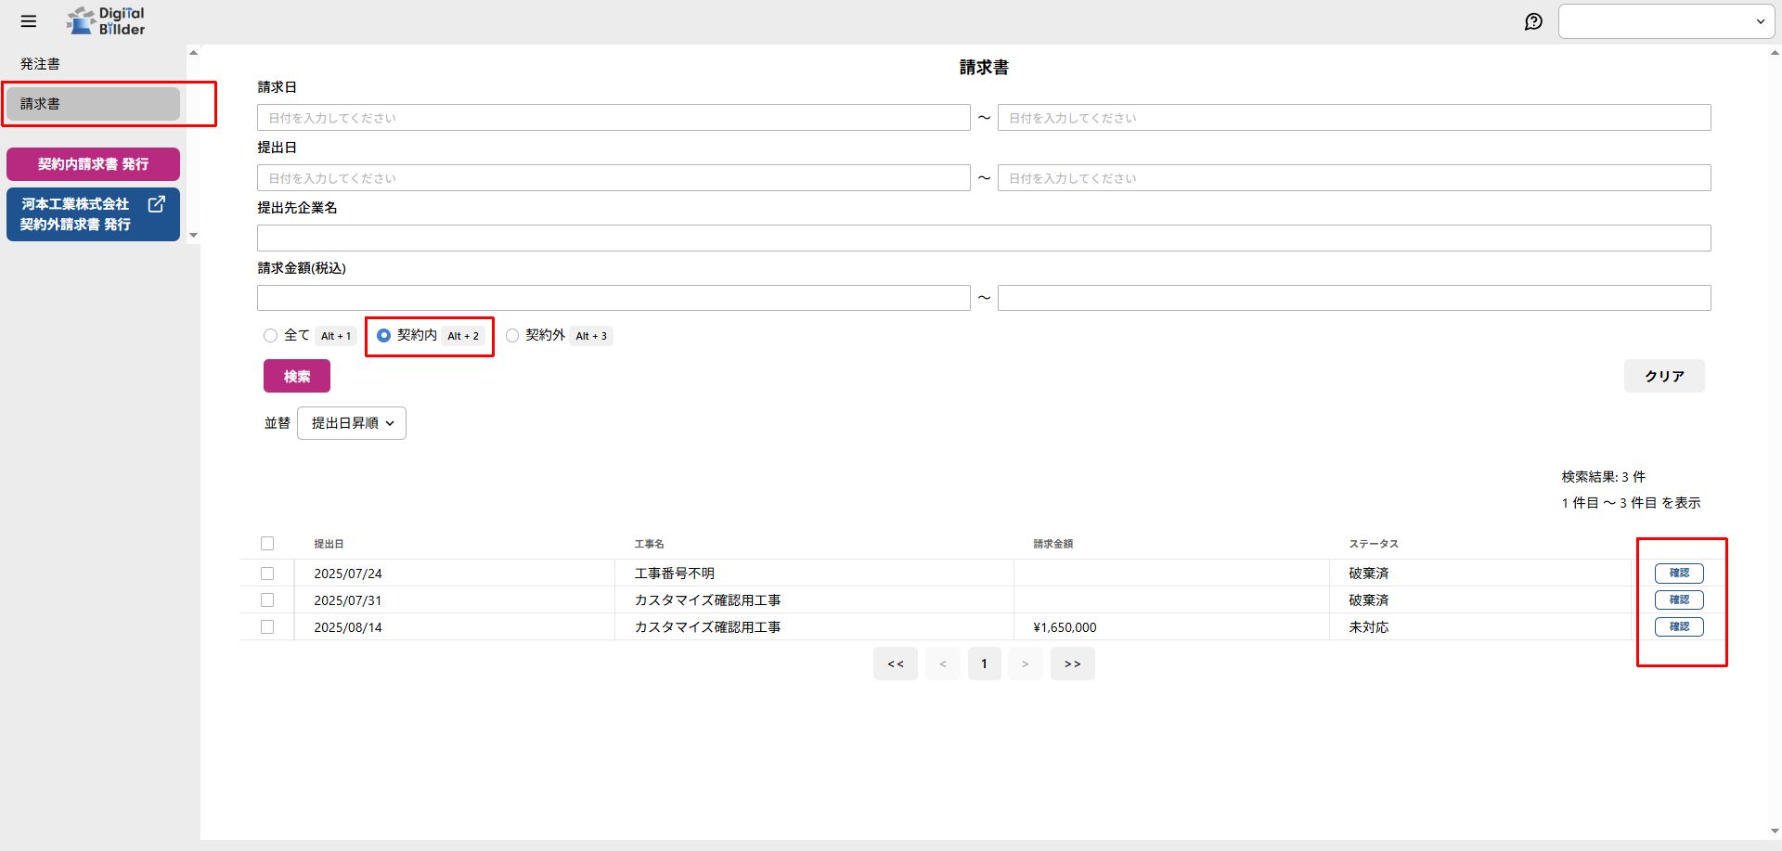Click the クリア button
Viewport: 1782px width, 851px height.
tap(1663, 376)
